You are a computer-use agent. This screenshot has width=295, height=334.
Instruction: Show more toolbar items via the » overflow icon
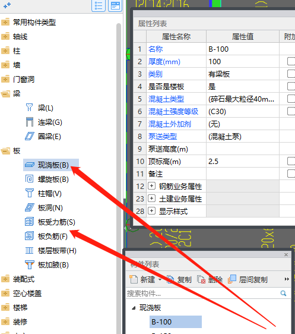287,279
